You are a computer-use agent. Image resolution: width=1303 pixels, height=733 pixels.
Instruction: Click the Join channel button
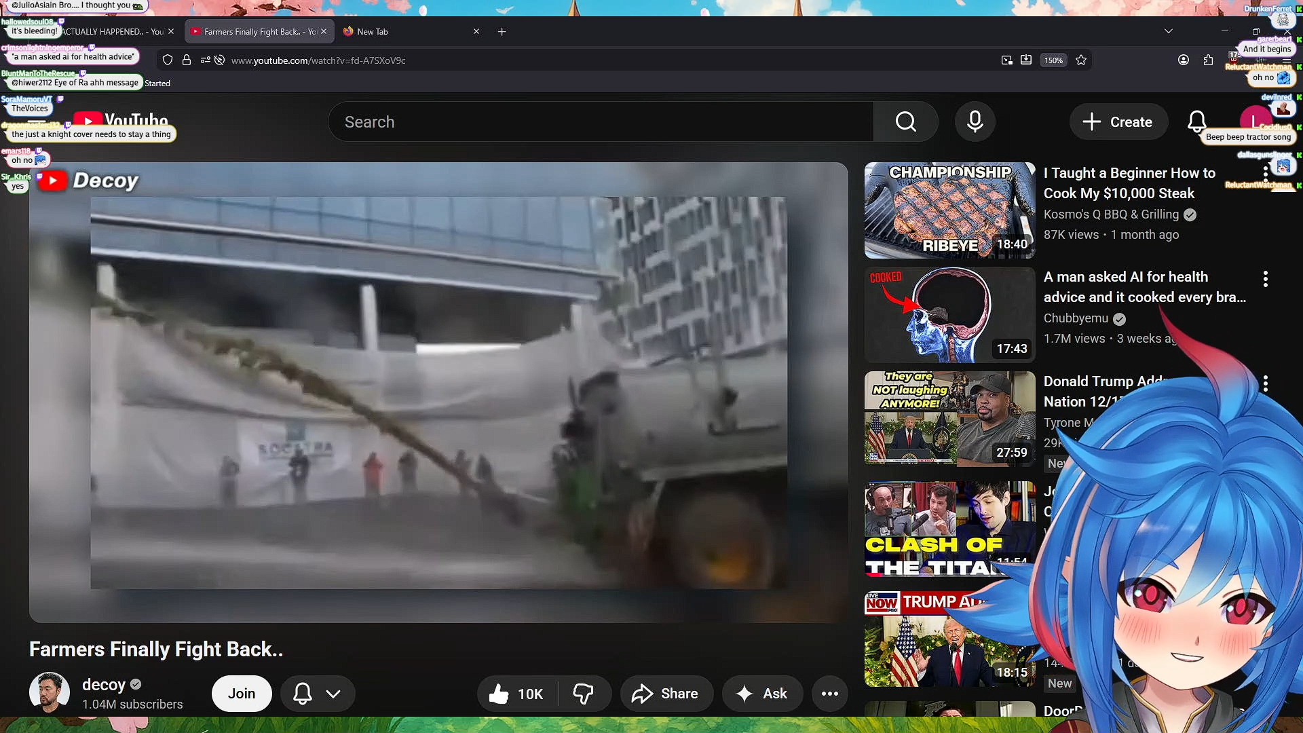[242, 694]
